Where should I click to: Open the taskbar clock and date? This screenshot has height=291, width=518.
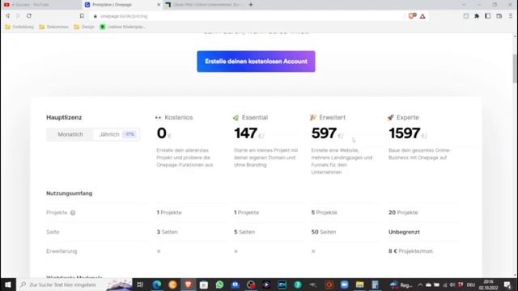tap(489, 285)
